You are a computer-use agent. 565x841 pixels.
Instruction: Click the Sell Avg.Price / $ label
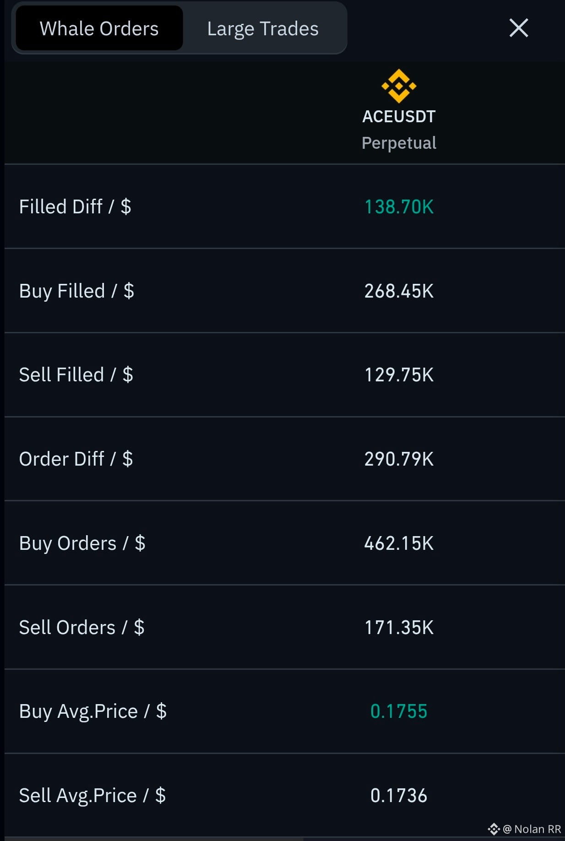[92, 795]
